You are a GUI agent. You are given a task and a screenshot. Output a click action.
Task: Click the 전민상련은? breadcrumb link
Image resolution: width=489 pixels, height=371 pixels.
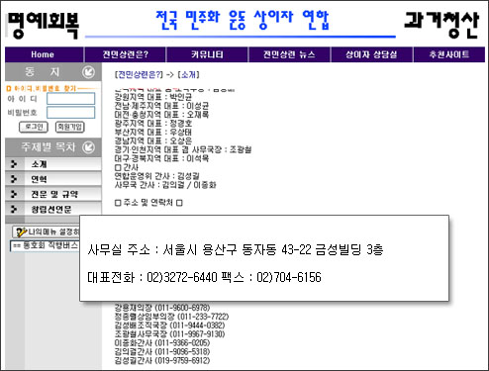[x=139, y=75]
